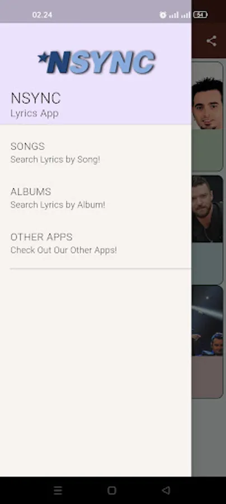The height and width of the screenshot is (504, 226).
Task: Tap the 'Lyrics App' header text
Action: (34, 114)
